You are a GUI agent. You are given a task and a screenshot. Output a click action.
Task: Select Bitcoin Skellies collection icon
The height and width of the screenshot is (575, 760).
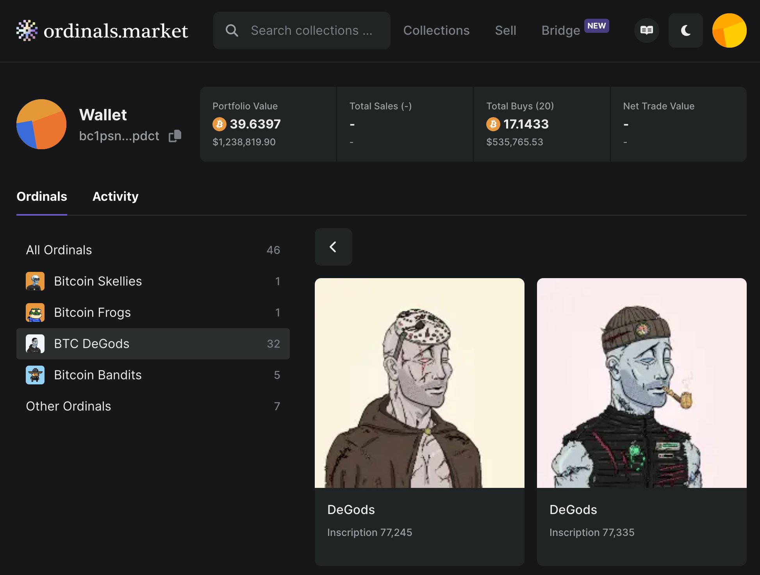point(35,281)
